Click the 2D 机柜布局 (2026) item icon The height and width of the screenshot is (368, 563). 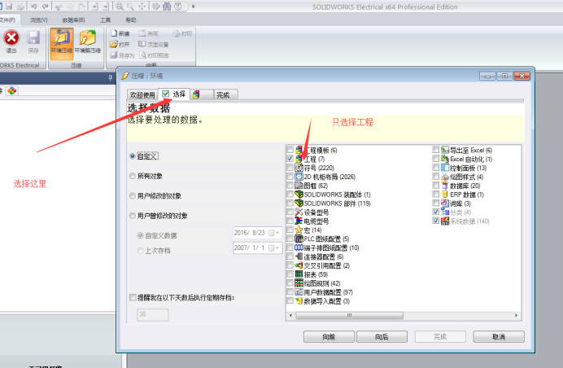tap(299, 177)
